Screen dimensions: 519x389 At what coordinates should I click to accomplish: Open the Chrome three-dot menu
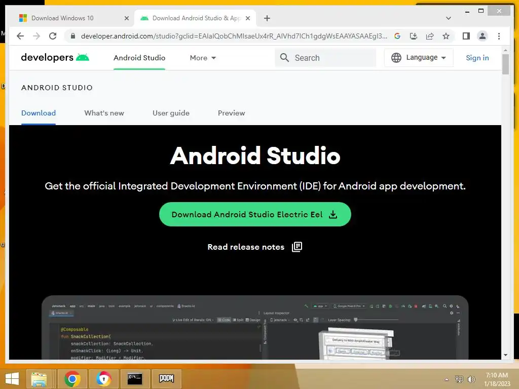click(499, 36)
